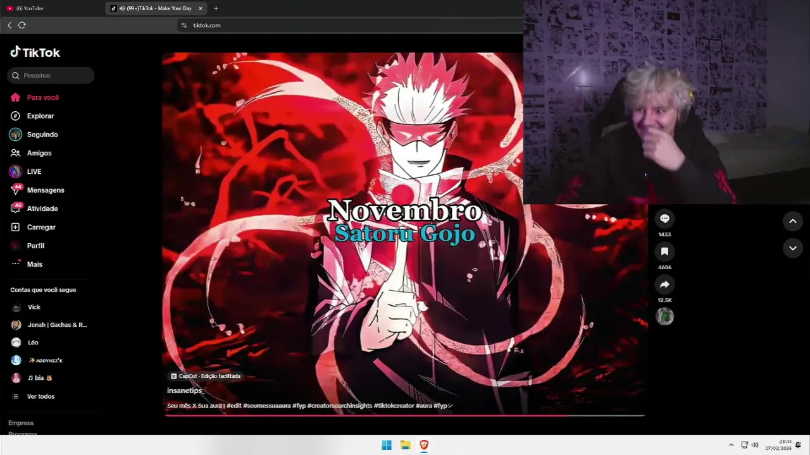Mute the TikTok tab audio icon
The image size is (810, 455).
(x=121, y=8)
